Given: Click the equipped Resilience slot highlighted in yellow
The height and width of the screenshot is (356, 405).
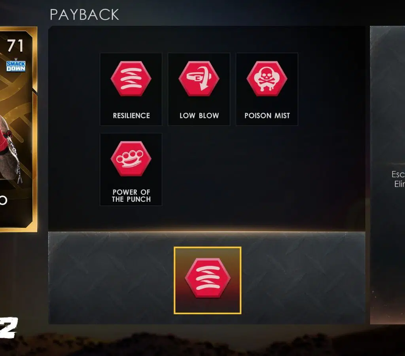Looking at the screenshot, I should click(x=208, y=280).
